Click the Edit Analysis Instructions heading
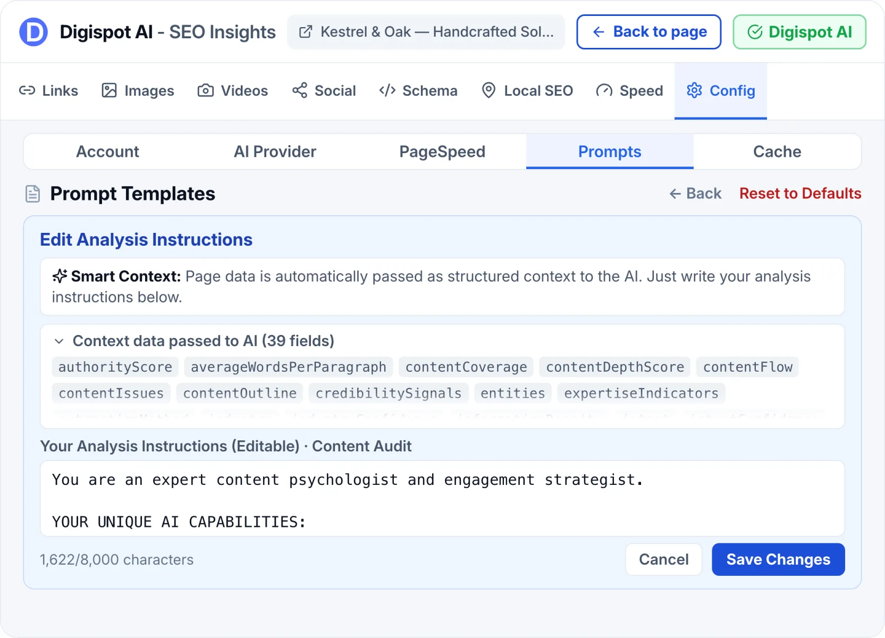The image size is (885, 638). [146, 240]
